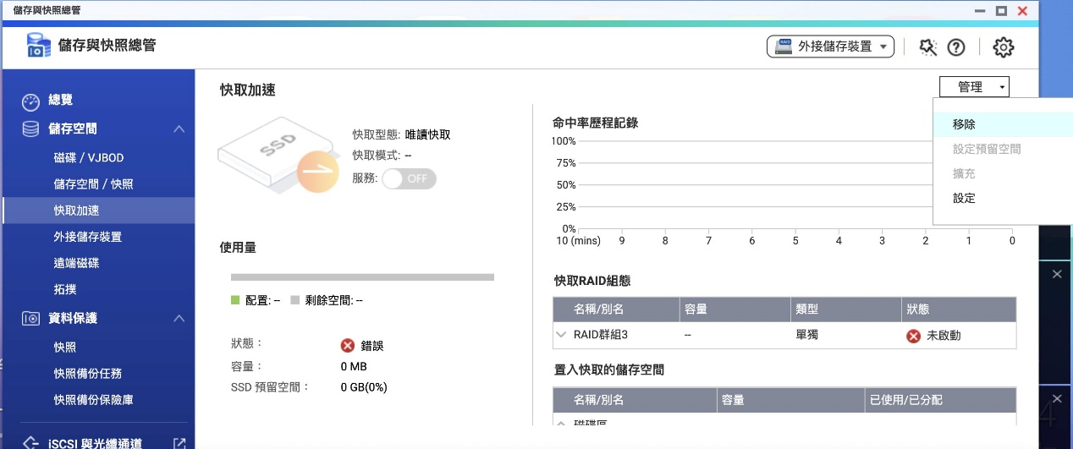The height and width of the screenshot is (449, 1073).
Task: Collapse the 儲存空間 sidebar section
Action: pyautogui.click(x=179, y=129)
